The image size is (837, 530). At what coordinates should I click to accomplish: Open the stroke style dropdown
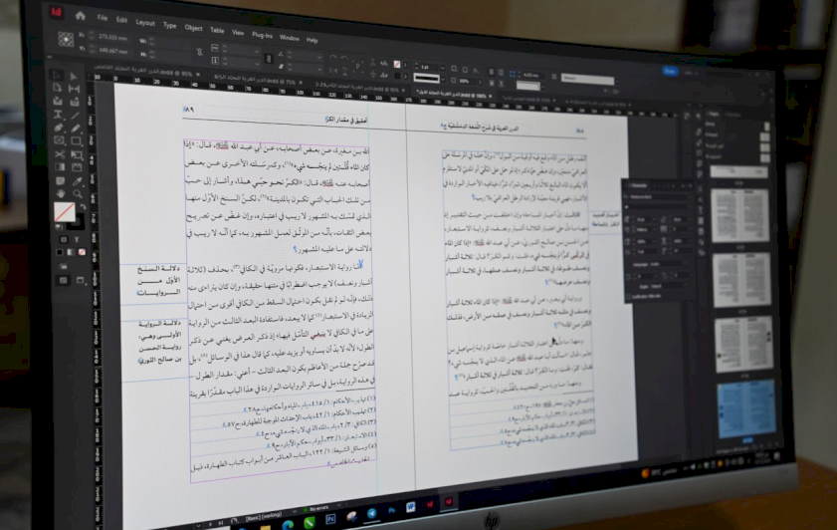[x=443, y=79]
